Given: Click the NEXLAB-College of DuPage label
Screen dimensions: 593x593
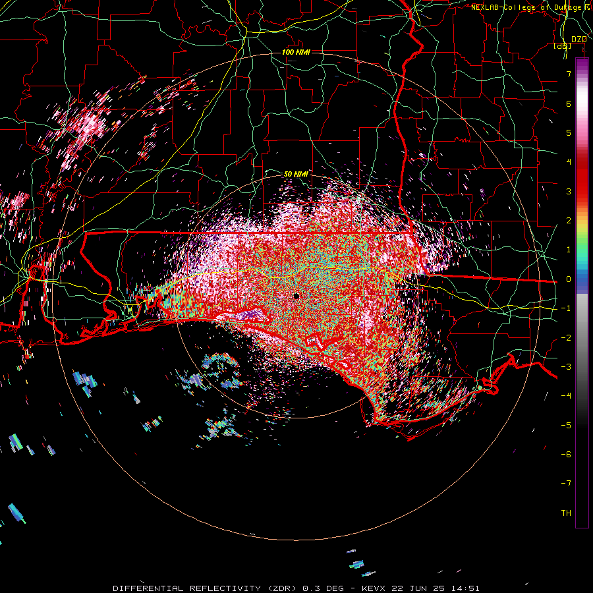Looking at the screenshot, I should tap(528, 7).
